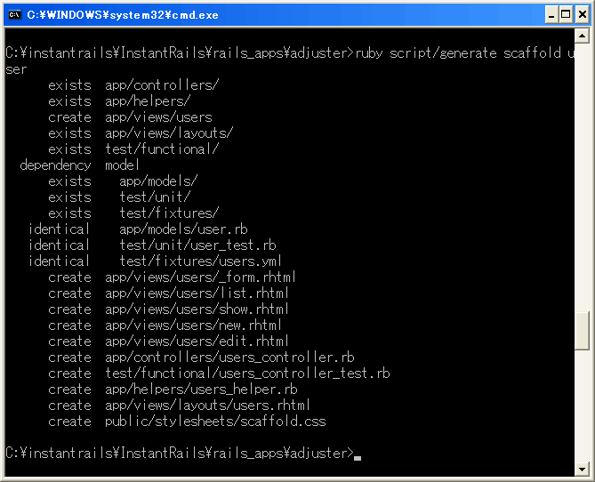Click the title bar text C:\WINDOWS\system32\cmd.exe

[123, 15]
